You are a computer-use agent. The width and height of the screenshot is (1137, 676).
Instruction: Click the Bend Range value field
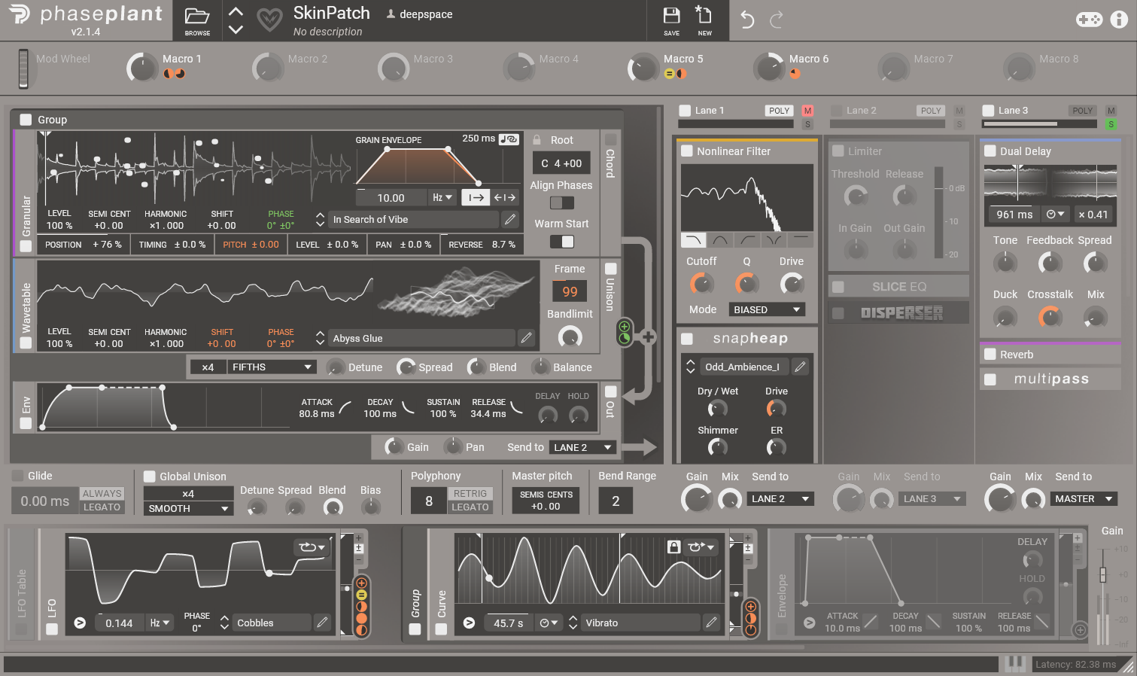[616, 501]
